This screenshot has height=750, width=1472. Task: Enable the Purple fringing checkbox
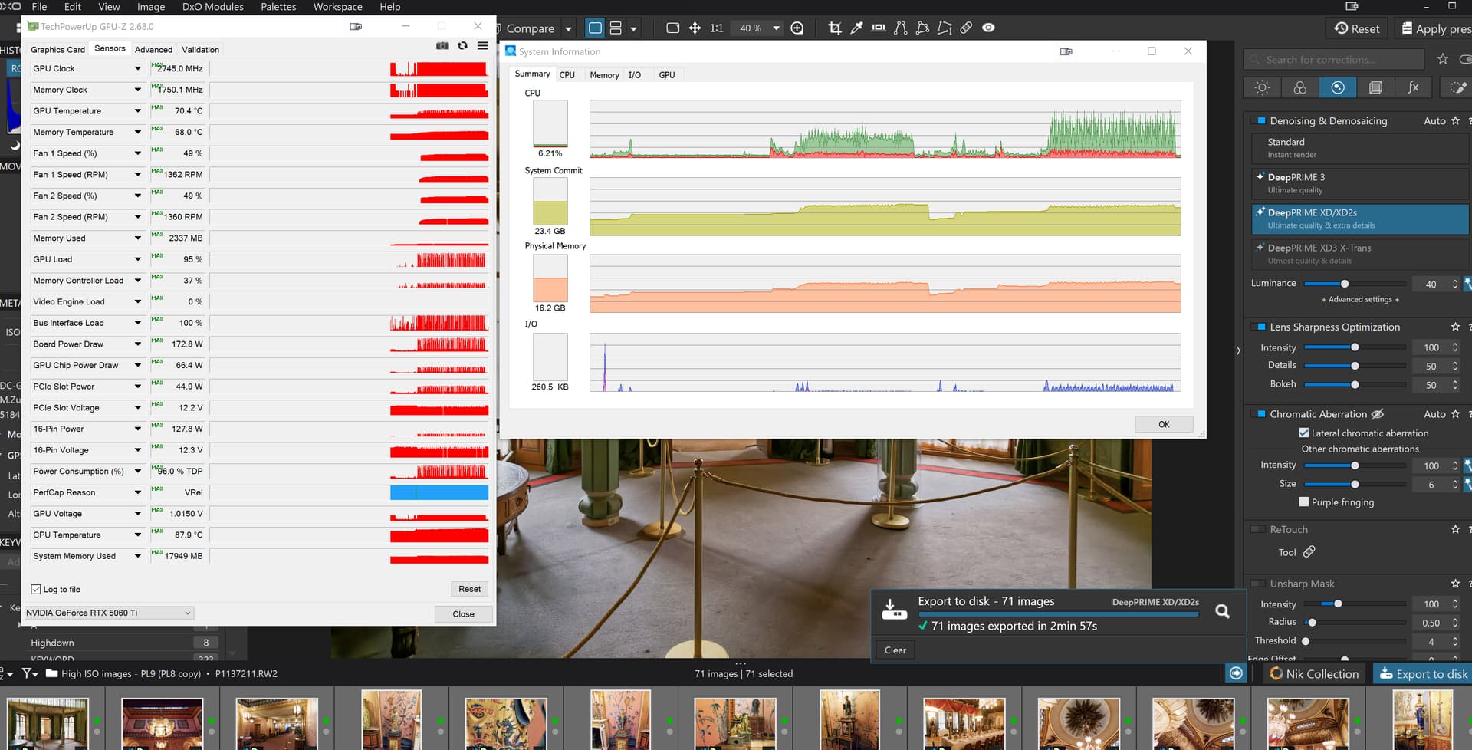(1304, 502)
